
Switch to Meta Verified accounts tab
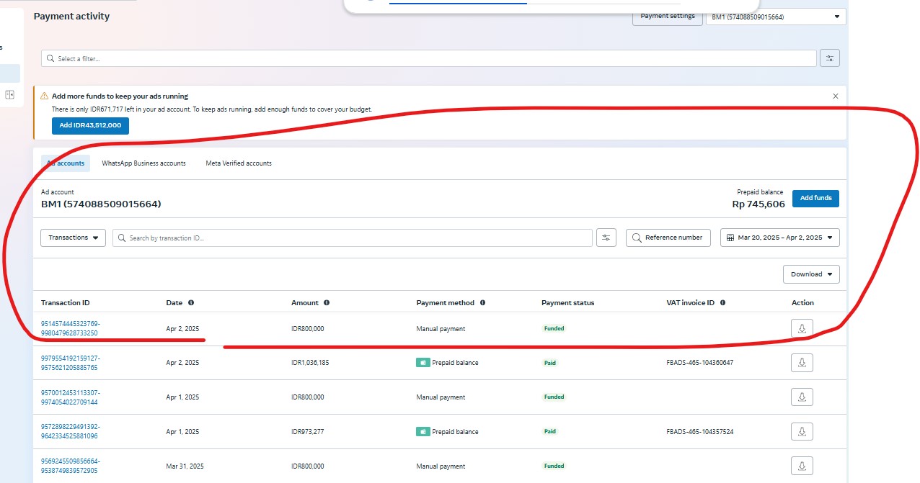(x=239, y=163)
